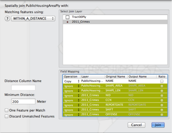Sort by the Operation column header
This screenshot has width=172, height=133.
72,76
